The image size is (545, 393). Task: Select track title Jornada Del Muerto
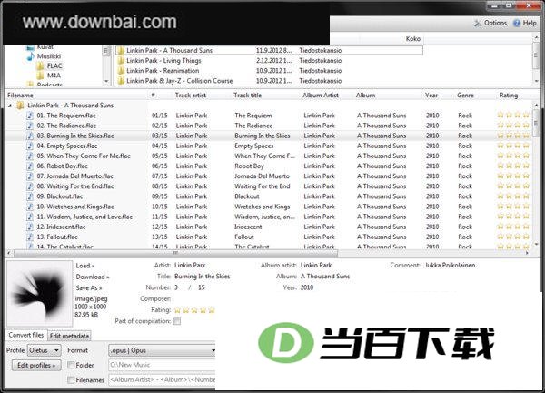(x=262, y=176)
